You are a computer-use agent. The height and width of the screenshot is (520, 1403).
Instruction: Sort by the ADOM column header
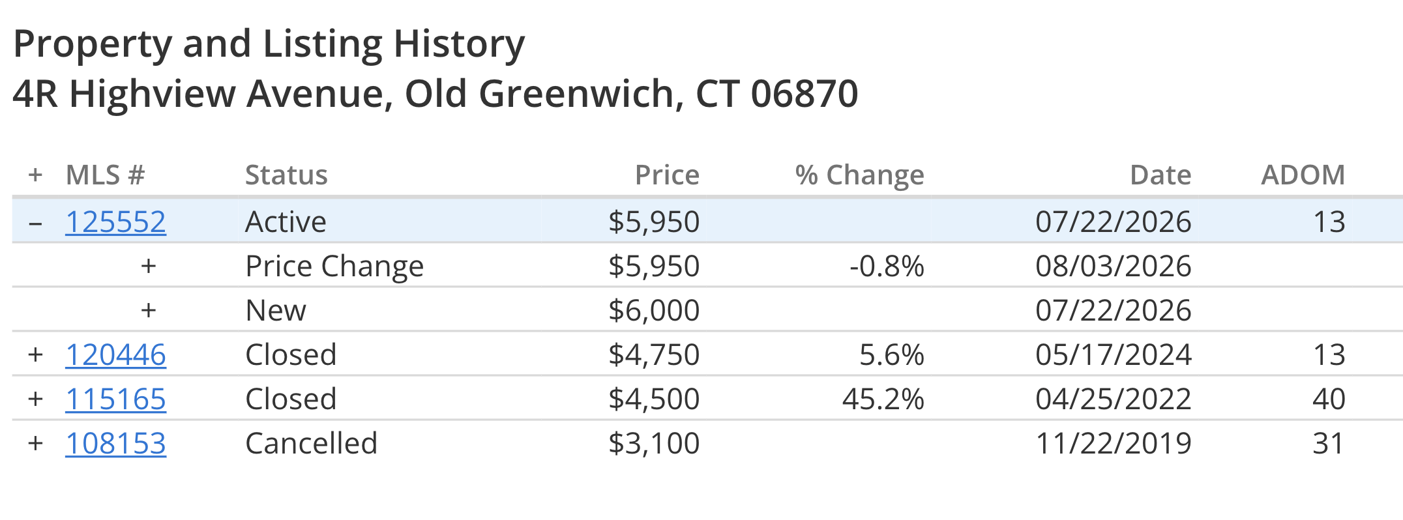[1303, 175]
